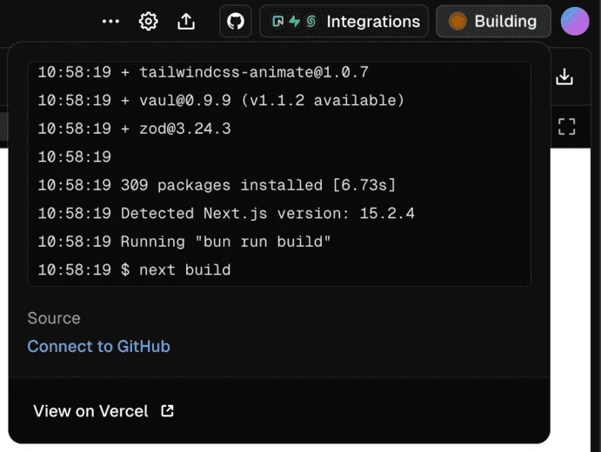This screenshot has width=601, height=452.
Task: Open settings via the gear icon
Action: click(149, 22)
